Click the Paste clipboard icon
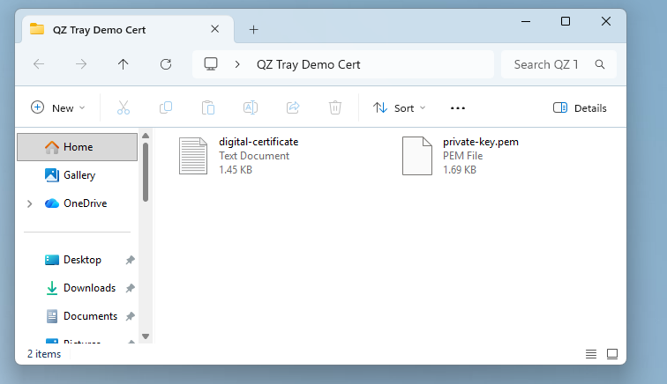Viewport: 667px width, 384px height. 208,107
